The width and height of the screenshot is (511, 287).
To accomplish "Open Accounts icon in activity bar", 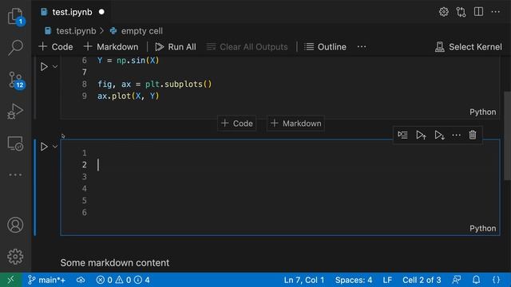I will (x=15, y=225).
